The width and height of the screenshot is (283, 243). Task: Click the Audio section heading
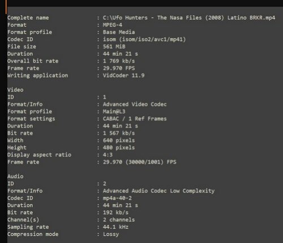tap(15, 176)
